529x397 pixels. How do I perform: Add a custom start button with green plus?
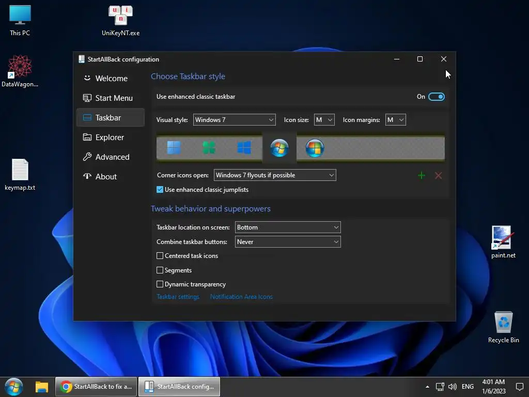click(422, 175)
